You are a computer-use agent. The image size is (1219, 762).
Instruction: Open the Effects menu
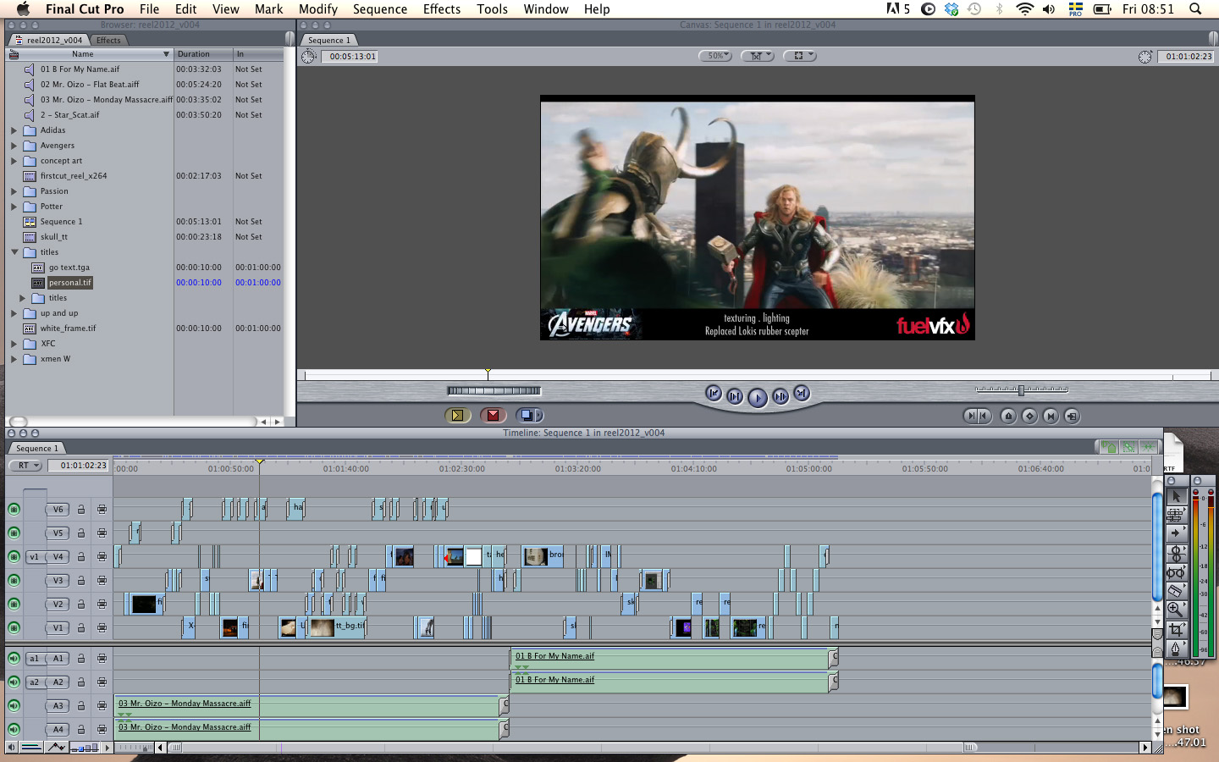(442, 8)
